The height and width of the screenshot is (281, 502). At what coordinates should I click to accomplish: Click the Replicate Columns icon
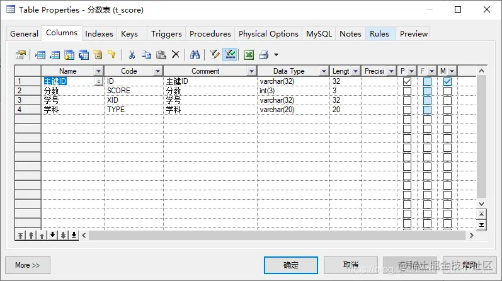click(84, 55)
